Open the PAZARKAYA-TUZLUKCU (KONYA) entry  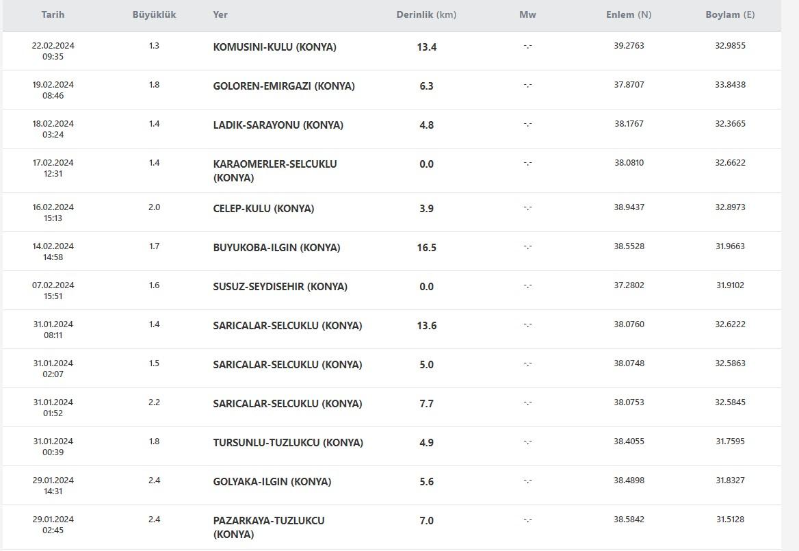pyautogui.click(x=269, y=528)
